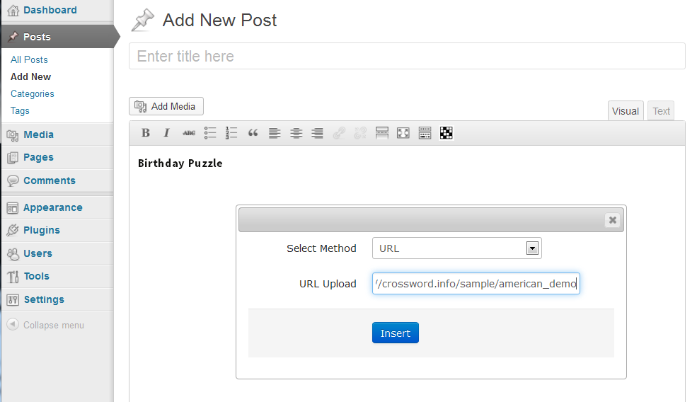Apply blockquote formatting
The image size is (697, 402).
click(x=253, y=133)
